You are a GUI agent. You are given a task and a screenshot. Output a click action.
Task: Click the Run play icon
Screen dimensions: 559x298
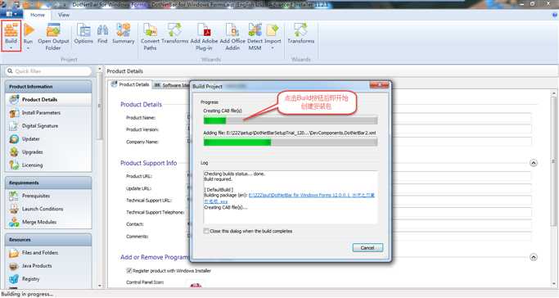tap(29, 30)
